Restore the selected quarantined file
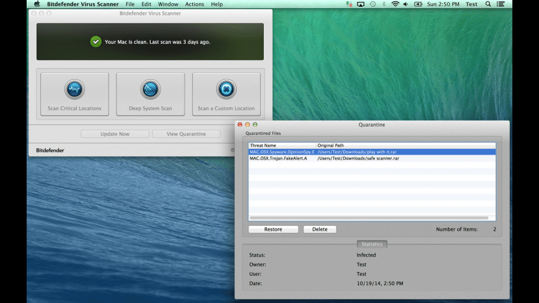 click(273, 229)
